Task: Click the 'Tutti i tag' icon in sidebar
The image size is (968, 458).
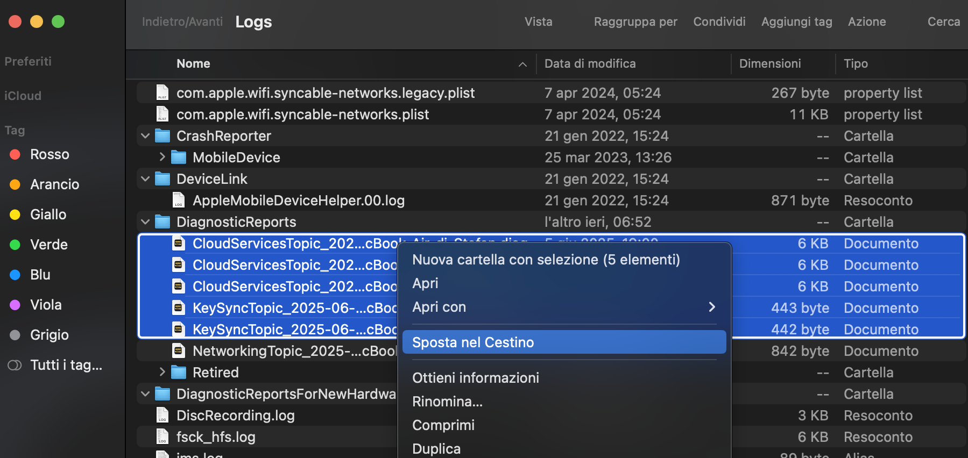Action: 15,364
